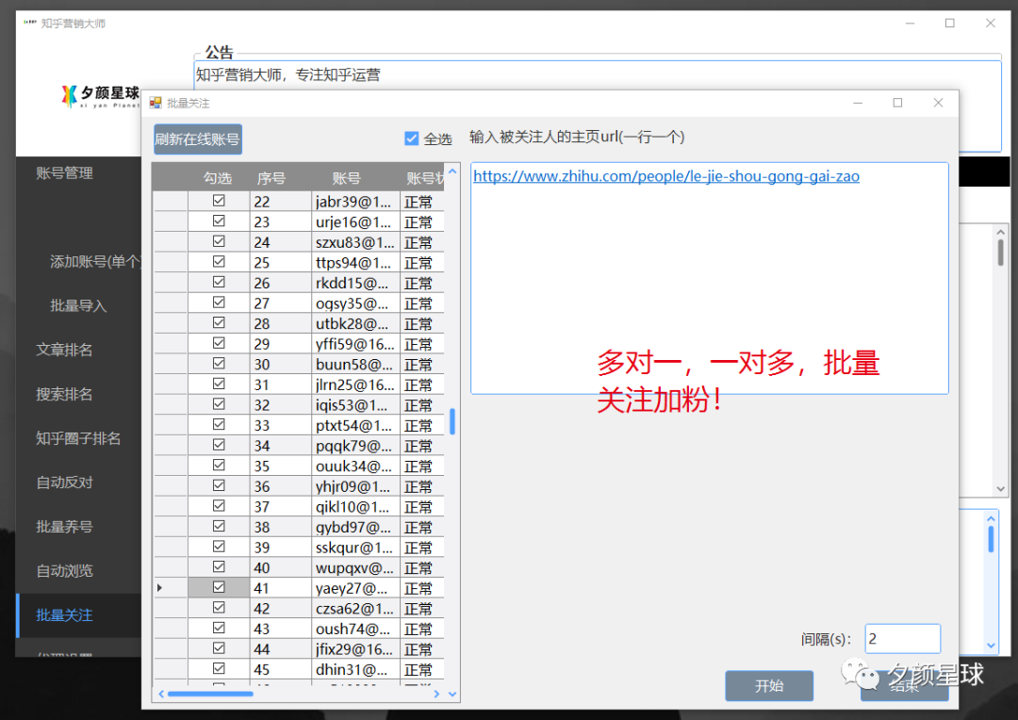Viewport: 1018px width, 720px height.
Task: Click main window log scroll-up arrow
Action: (1000, 232)
